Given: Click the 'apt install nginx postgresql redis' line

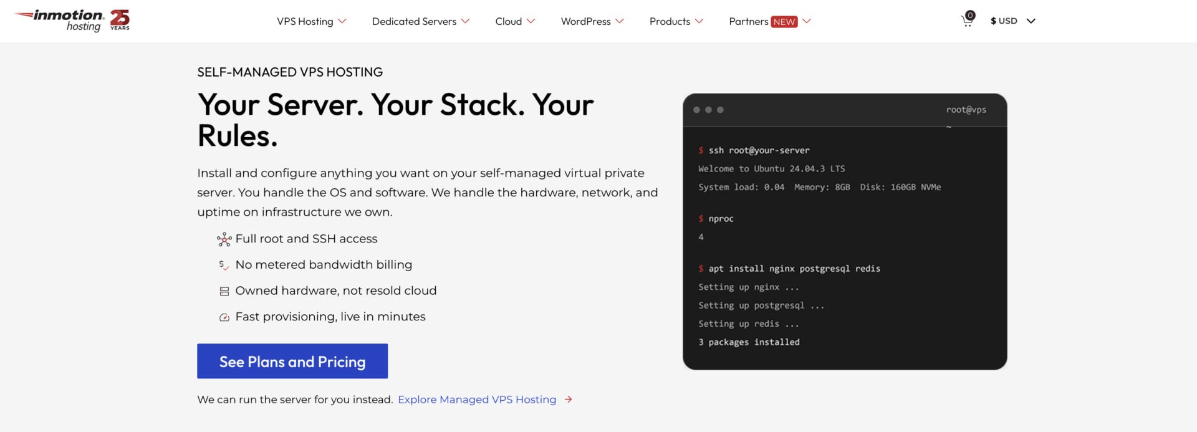Looking at the screenshot, I should pyautogui.click(x=789, y=269).
